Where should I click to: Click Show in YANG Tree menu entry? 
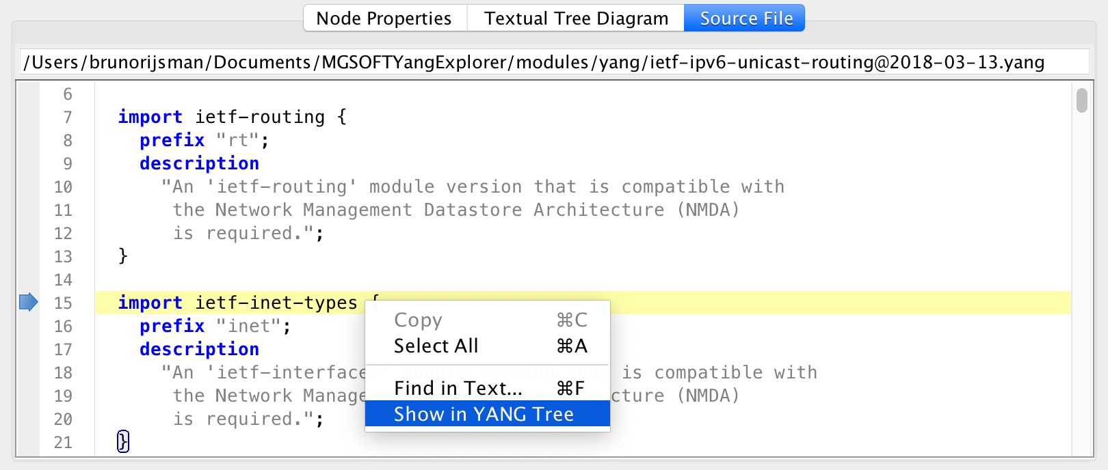[488, 414]
